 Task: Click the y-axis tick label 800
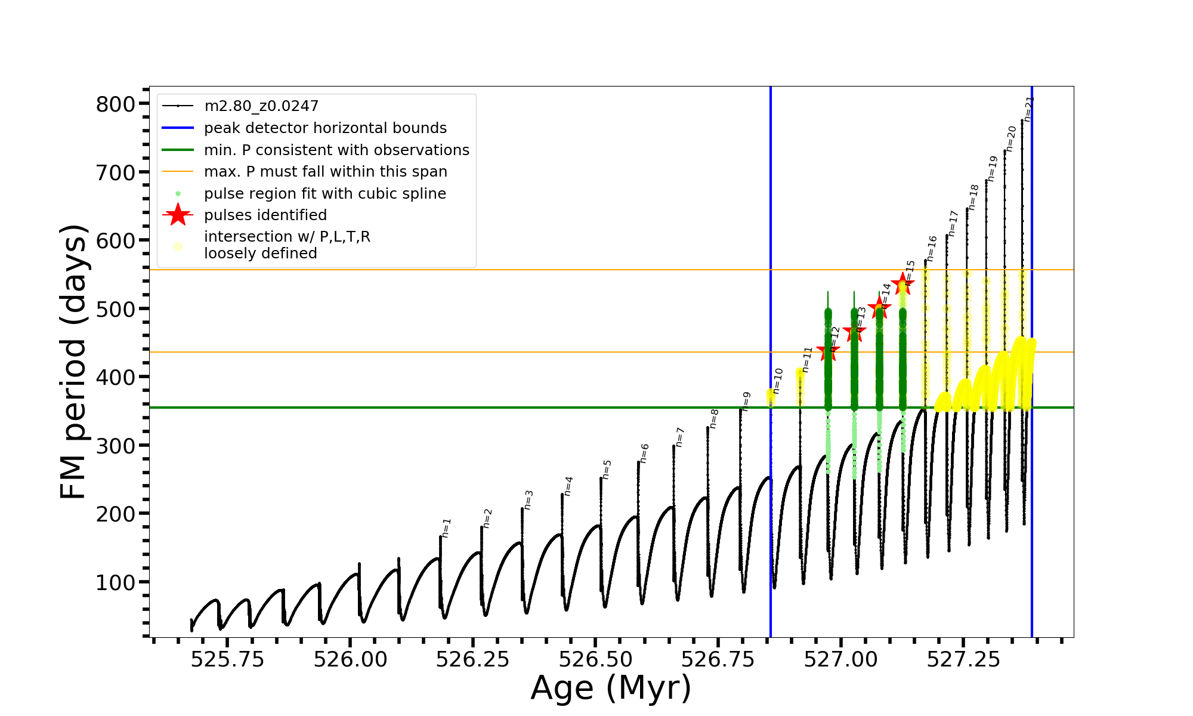coord(116,104)
